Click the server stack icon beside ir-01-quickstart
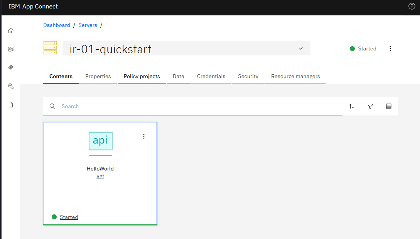Viewport: 420px width, 239px height. point(50,48)
